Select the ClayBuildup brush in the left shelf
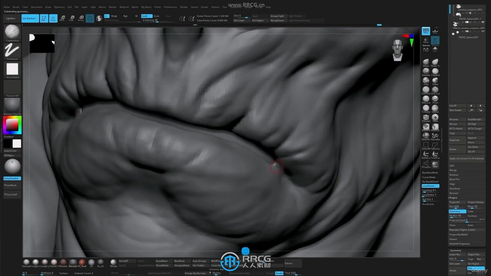The width and height of the screenshot is (491, 276). click(x=12, y=32)
